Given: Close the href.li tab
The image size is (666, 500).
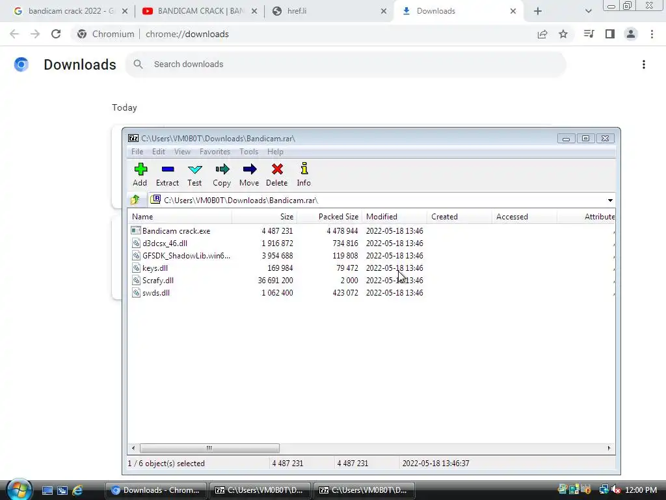Looking at the screenshot, I should (x=384, y=11).
